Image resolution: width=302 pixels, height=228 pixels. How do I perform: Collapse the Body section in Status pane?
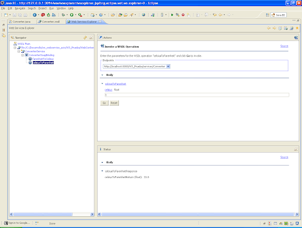coord(102,163)
